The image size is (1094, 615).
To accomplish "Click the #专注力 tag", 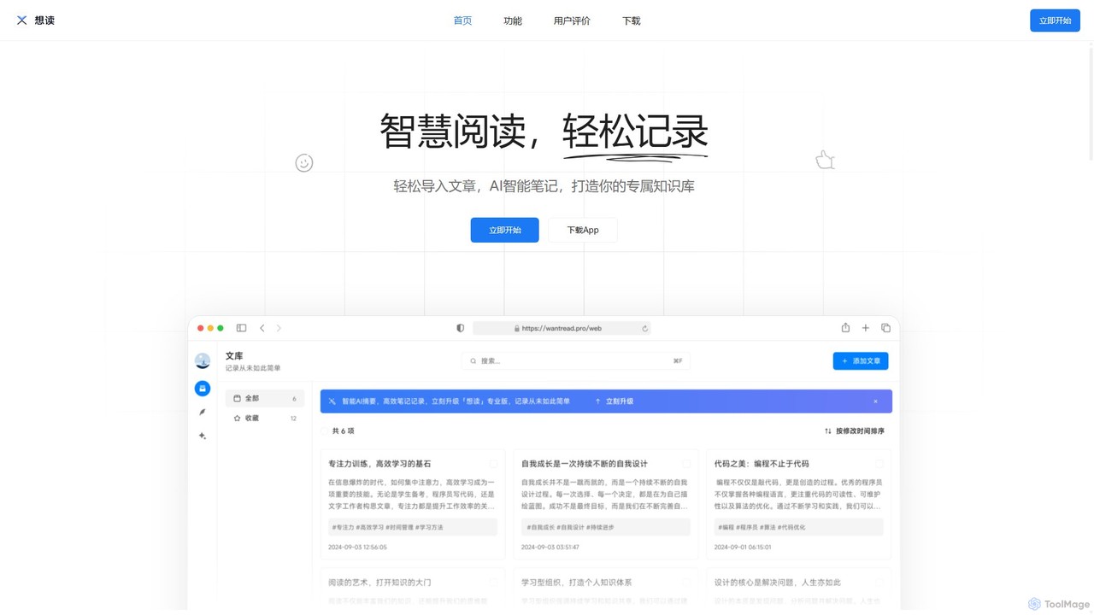I will click(x=343, y=528).
